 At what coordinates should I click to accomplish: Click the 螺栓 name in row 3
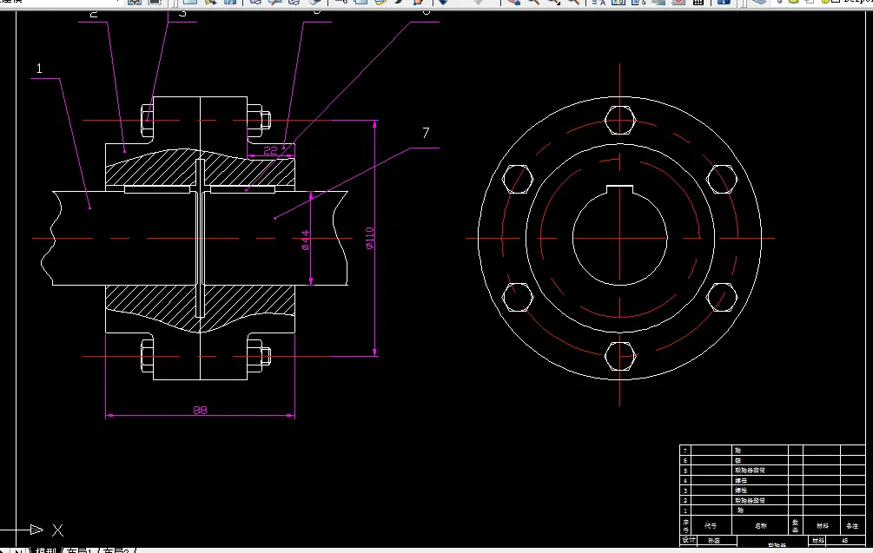point(740,490)
